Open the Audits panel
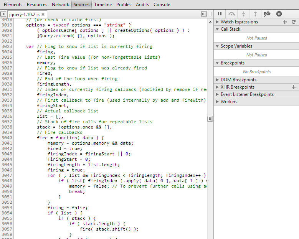Image resolution: width=299 pixels, height=239 pixels. tap(142, 5)
